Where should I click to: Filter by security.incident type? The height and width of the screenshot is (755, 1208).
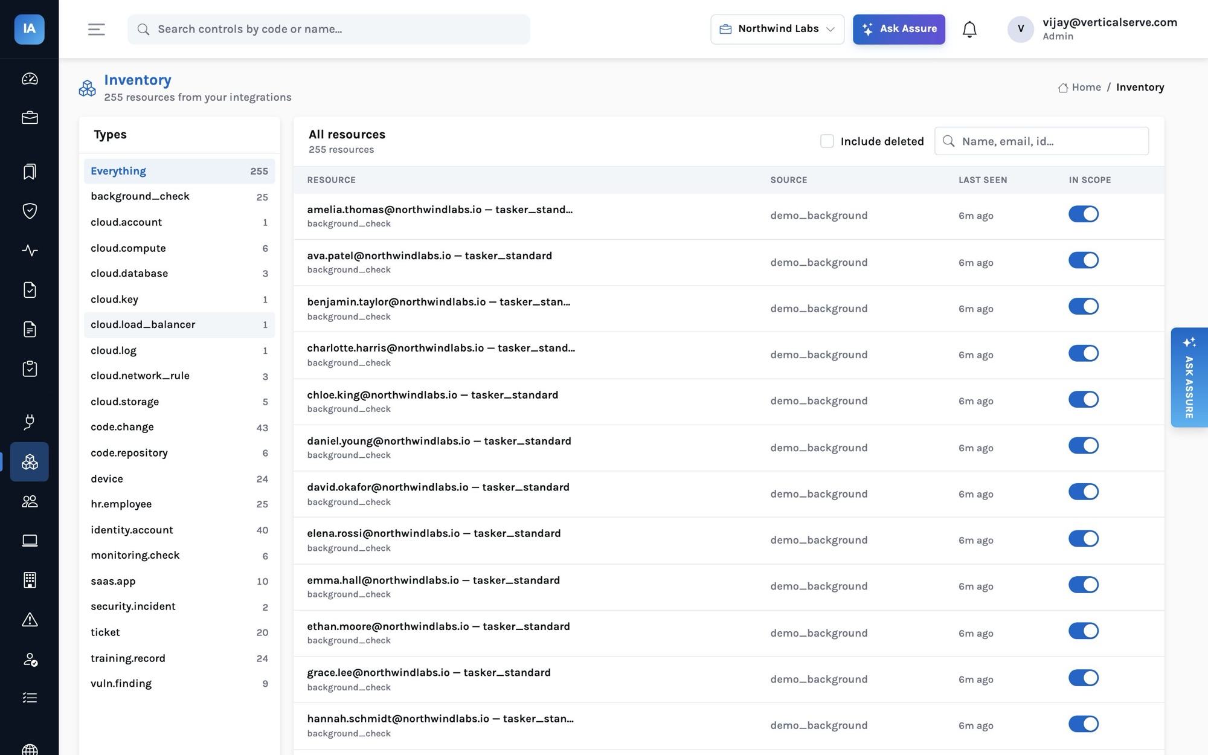179,606
